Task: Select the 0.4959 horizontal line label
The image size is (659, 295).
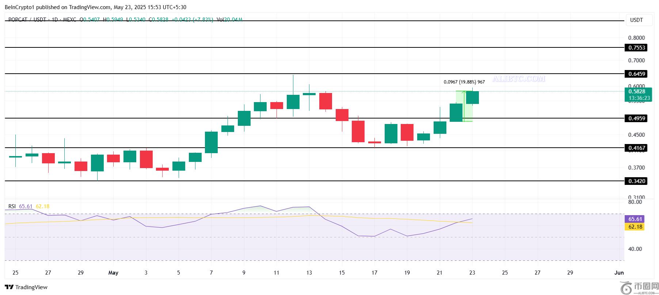Action: click(636, 119)
